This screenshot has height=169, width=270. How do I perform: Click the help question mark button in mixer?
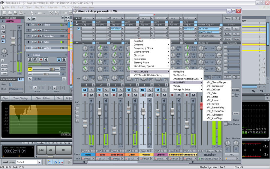coord(236,18)
